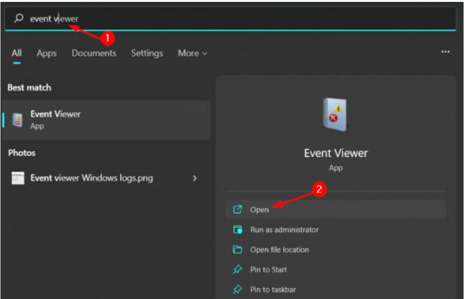Viewport: 464px width, 299px height.
Task: Switch to the Apps filter tab
Action: coord(46,53)
